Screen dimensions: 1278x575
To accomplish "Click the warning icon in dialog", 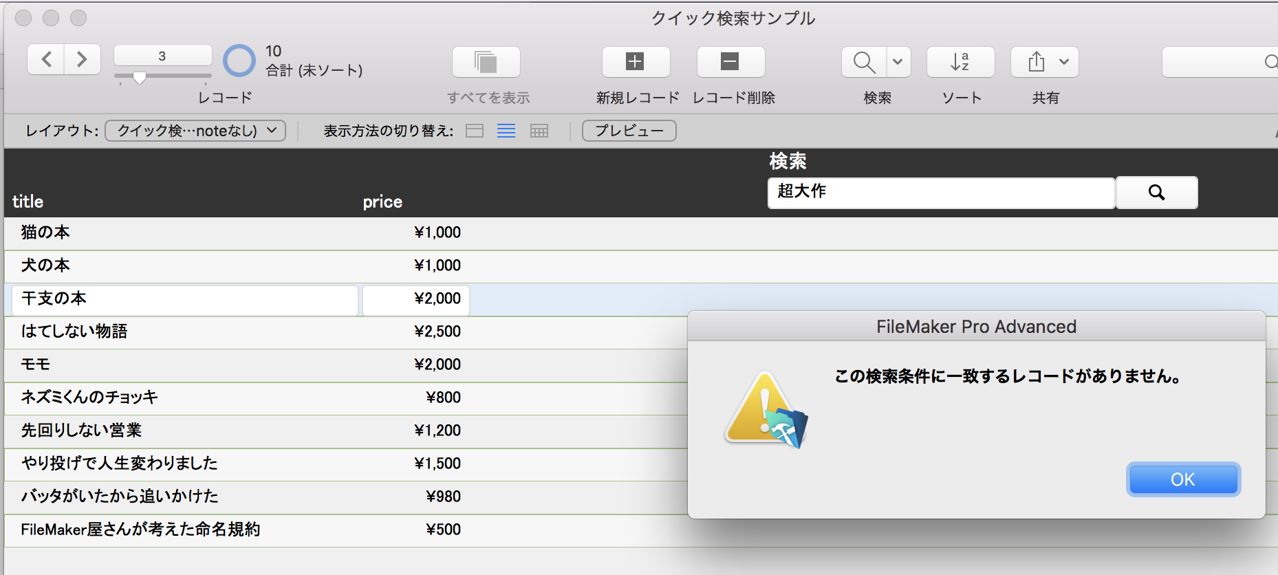I will point(766,409).
